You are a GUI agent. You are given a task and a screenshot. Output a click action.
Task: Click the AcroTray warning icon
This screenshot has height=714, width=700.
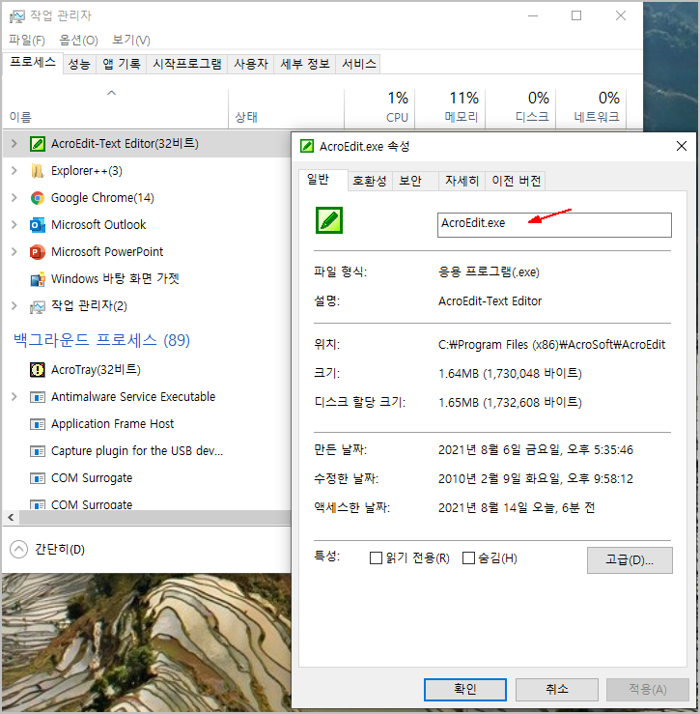38,370
